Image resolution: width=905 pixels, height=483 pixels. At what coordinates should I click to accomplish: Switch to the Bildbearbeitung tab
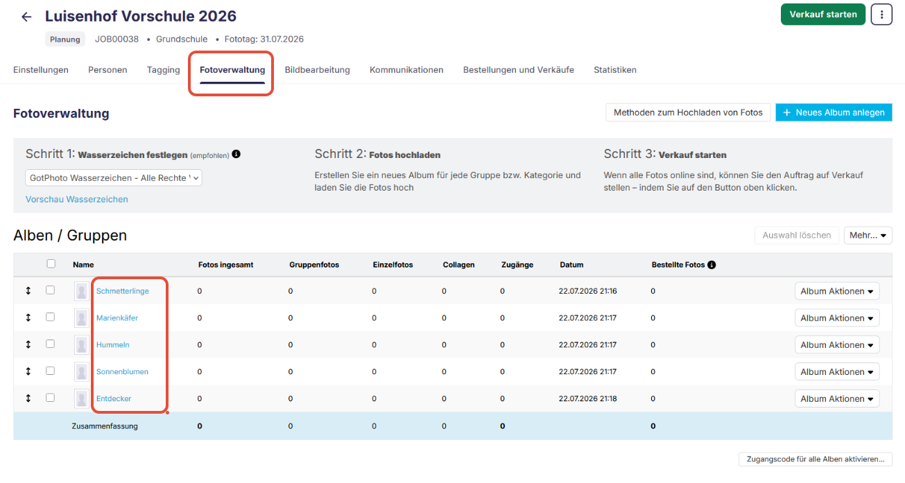point(318,70)
